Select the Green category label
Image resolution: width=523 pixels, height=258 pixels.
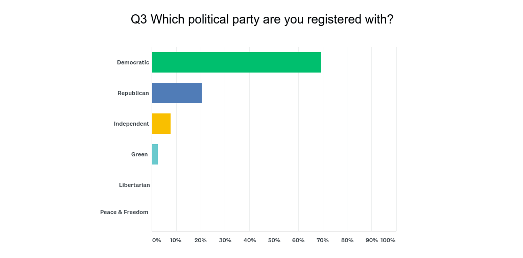coord(139,154)
